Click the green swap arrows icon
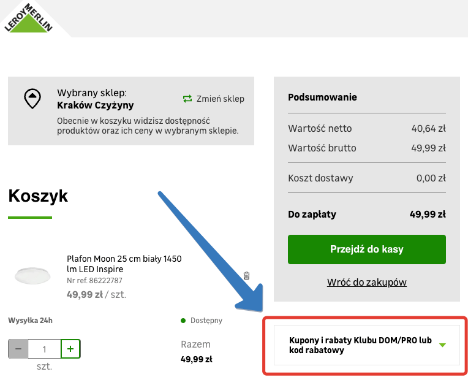Viewport: 468px width, 377px height. 187,99
